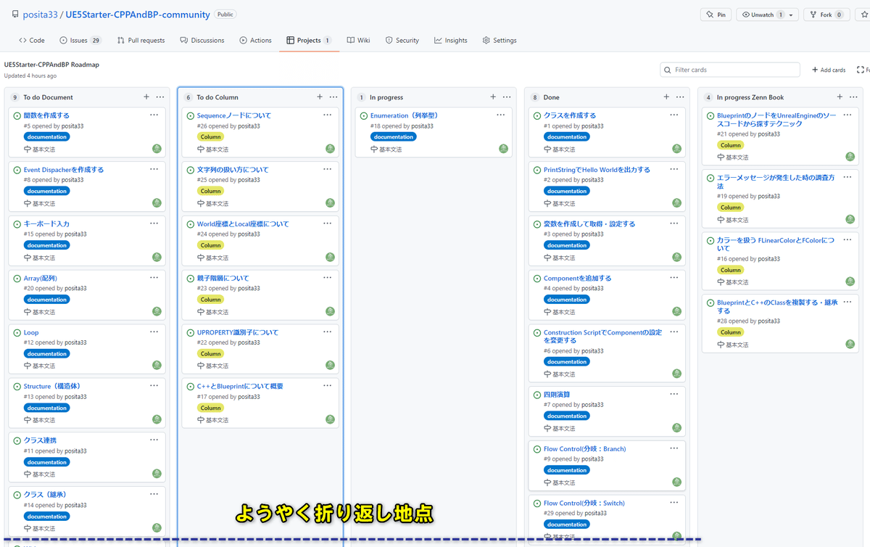Screen dimensions: 870x547
Task: Add a card to Done column
Action: click(x=666, y=97)
